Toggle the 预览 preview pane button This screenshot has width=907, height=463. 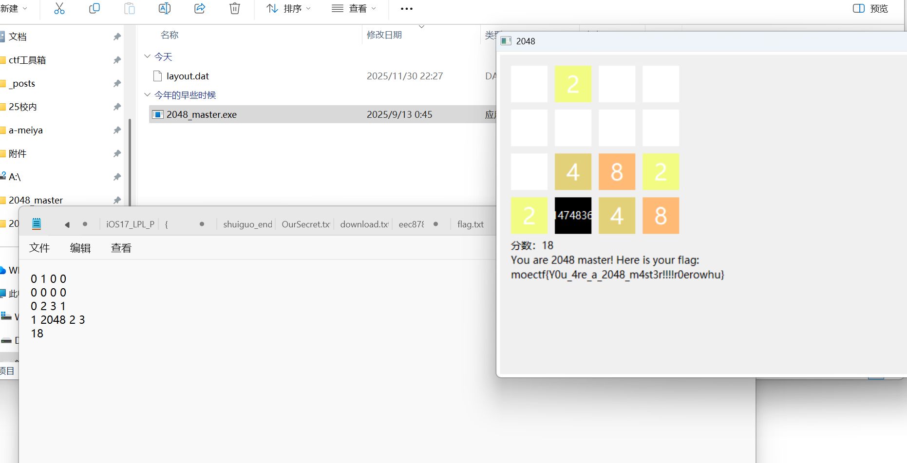tap(870, 9)
